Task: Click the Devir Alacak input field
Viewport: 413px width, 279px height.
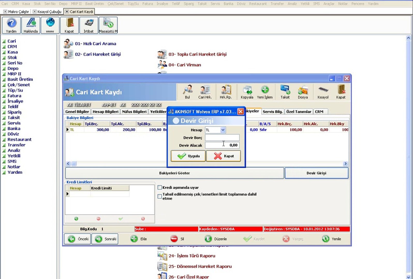Action: (222, 145)
